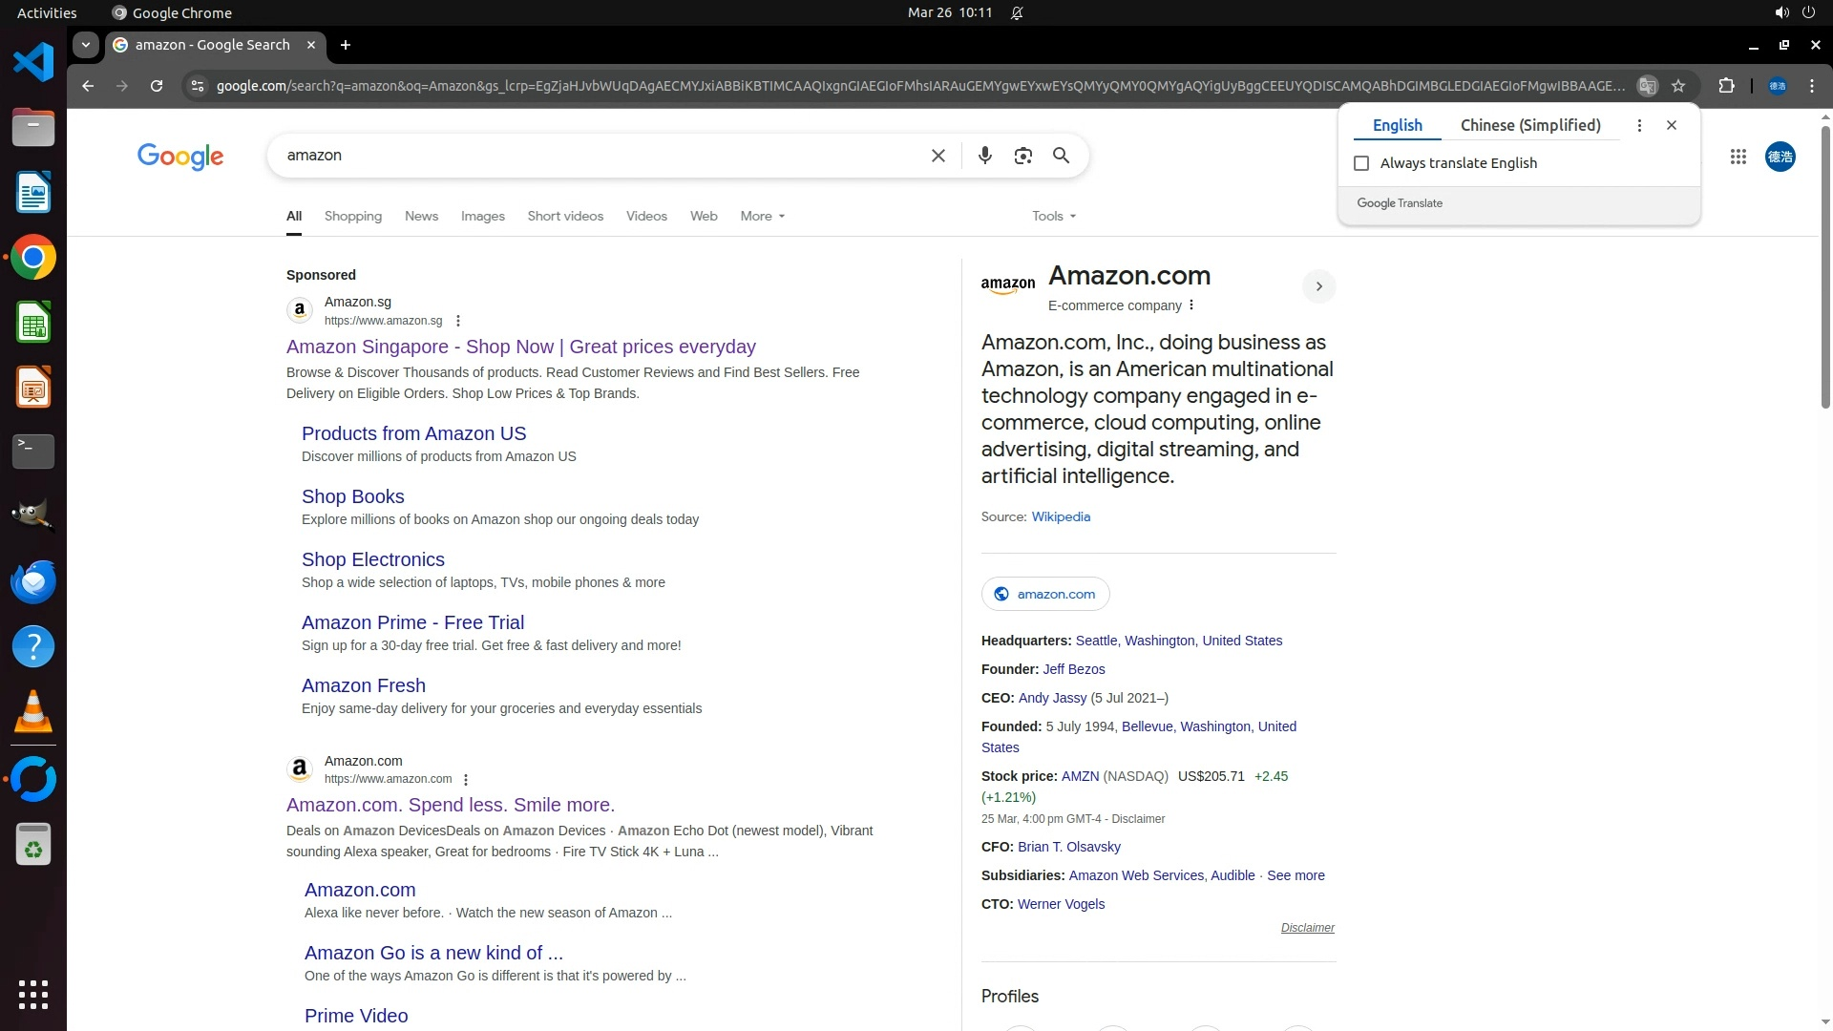Click the magnifying glass search button
Image resolution: width=1833 pixels, height=1031 pixels.
(1061, 156)
